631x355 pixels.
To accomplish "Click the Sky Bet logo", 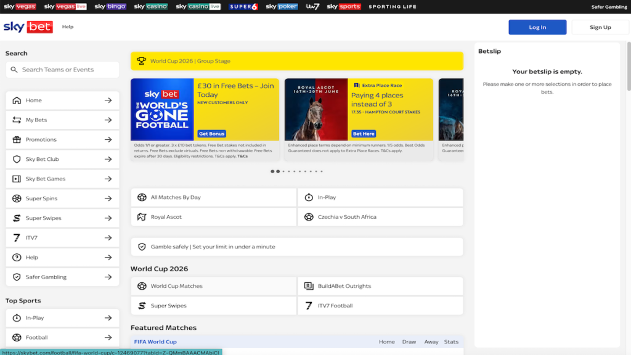I will [x=28, y=27].
